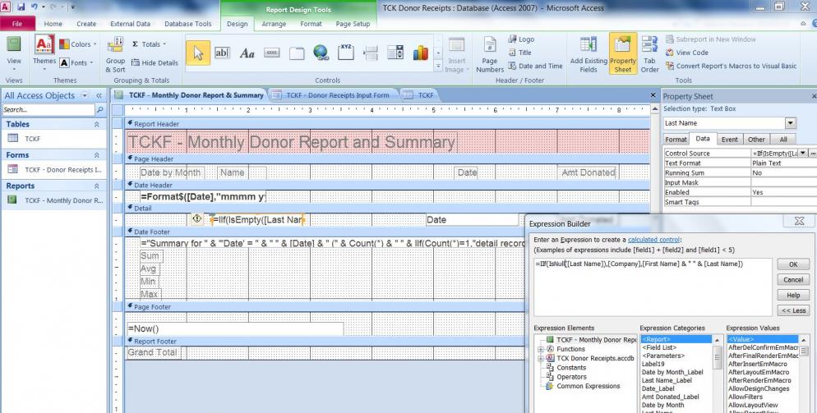This screenshot has height=413, width=817.
Task: Open the View button in Views group
Action: [14, 54]
